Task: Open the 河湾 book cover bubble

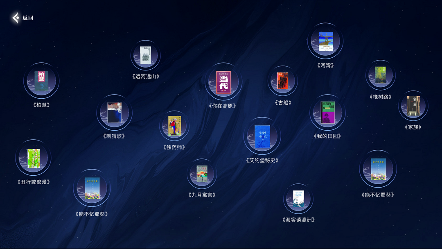Action: [325, 41]
